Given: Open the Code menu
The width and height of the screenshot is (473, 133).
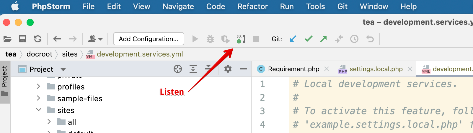Looking at the screenshot, I should click(x=216, y=6).
